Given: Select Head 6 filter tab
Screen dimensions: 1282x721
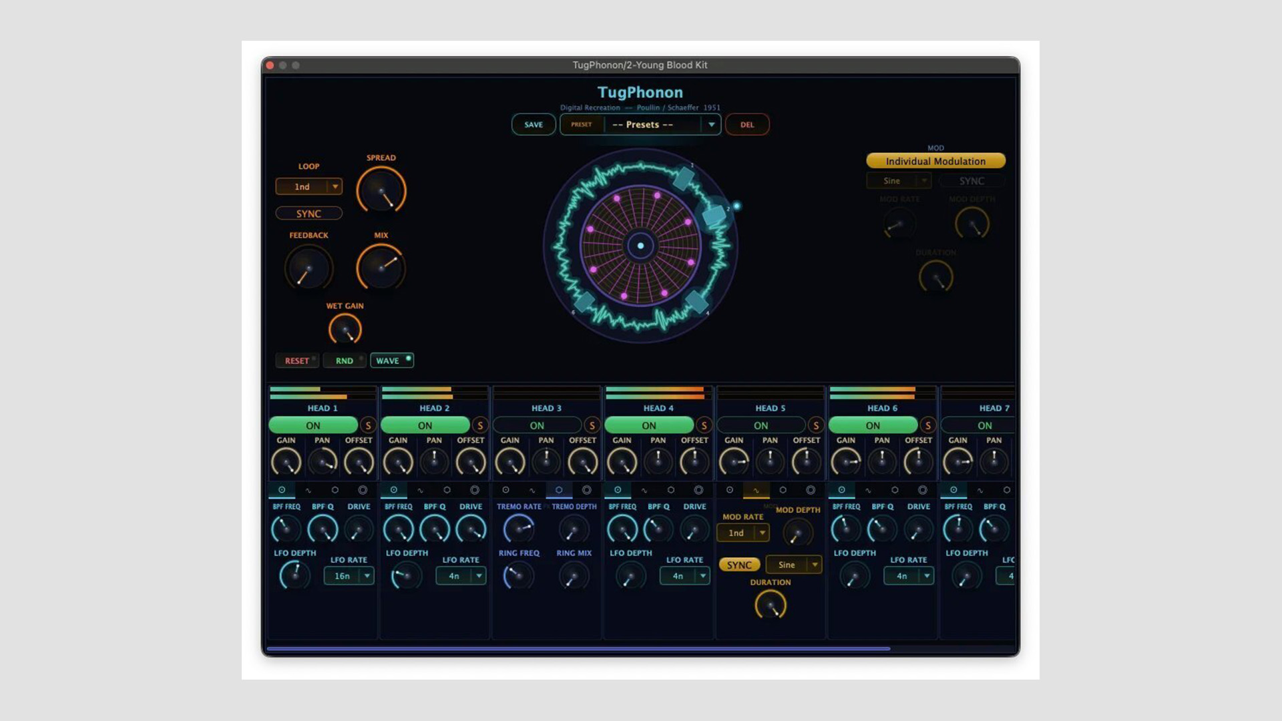Looking at the screenshot, I should point(841,490).
